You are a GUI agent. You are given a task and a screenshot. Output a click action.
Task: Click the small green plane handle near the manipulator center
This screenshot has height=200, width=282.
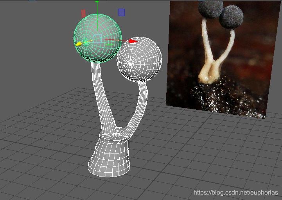point(109,45)
